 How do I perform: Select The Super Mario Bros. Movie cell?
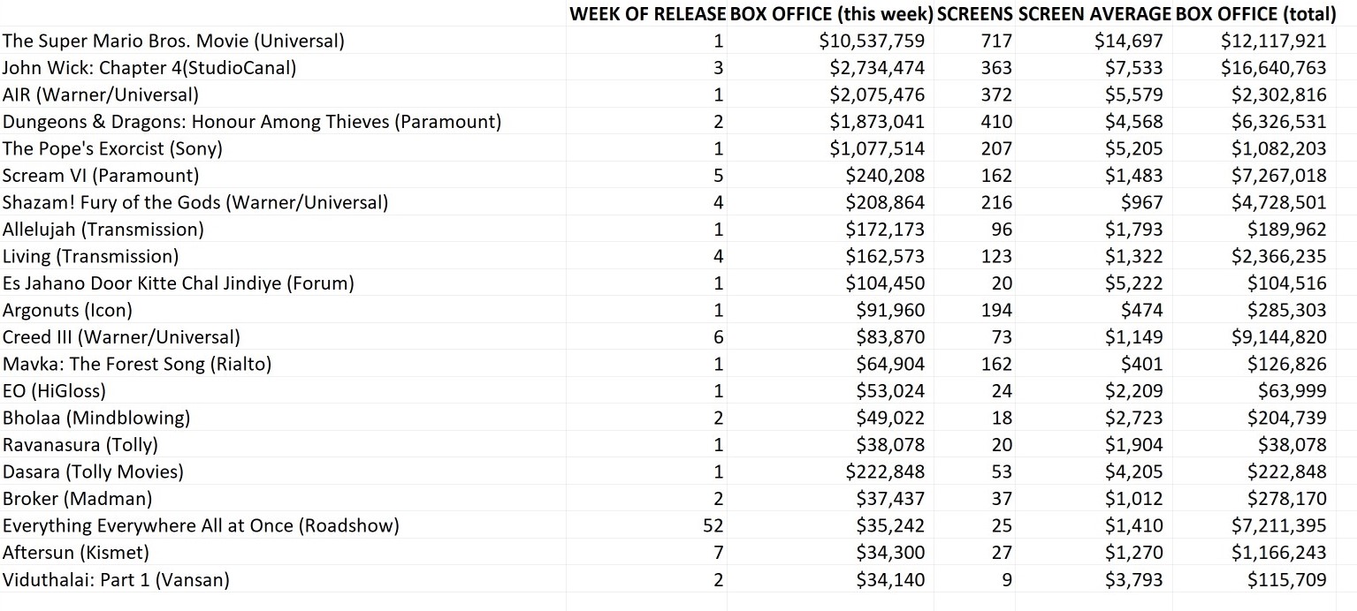click(173, 41)
